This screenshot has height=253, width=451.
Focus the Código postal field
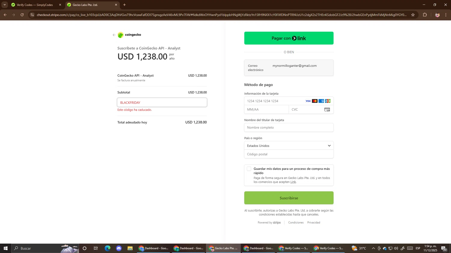pos(289,154)
